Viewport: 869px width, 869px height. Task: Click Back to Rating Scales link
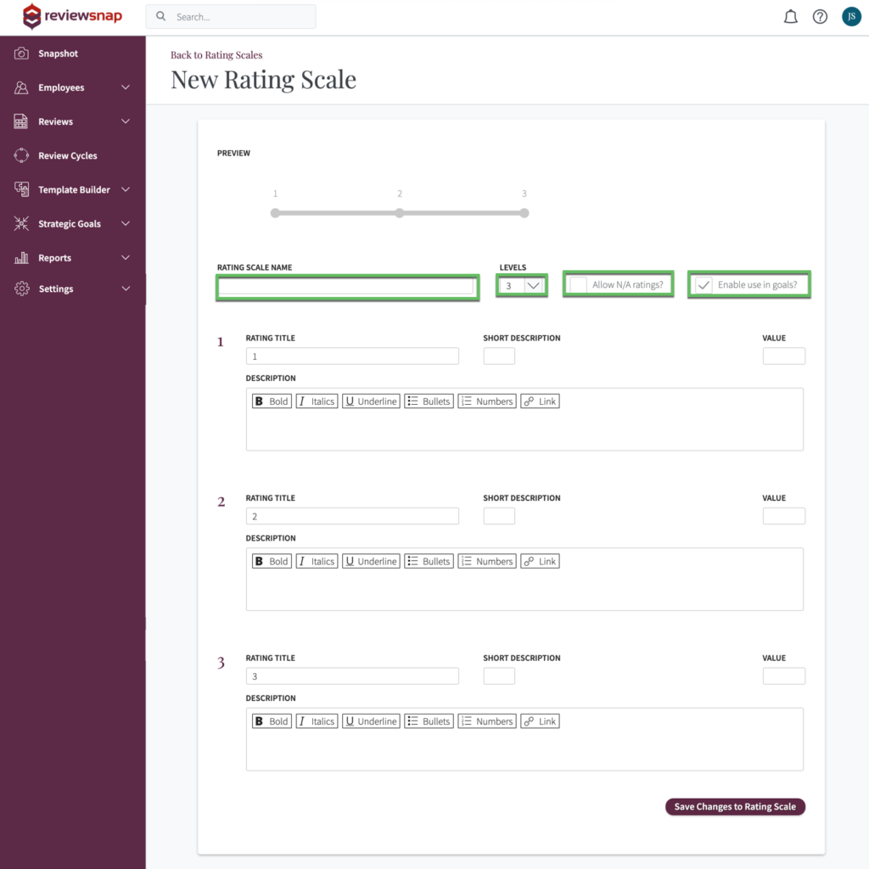[216, 54]
